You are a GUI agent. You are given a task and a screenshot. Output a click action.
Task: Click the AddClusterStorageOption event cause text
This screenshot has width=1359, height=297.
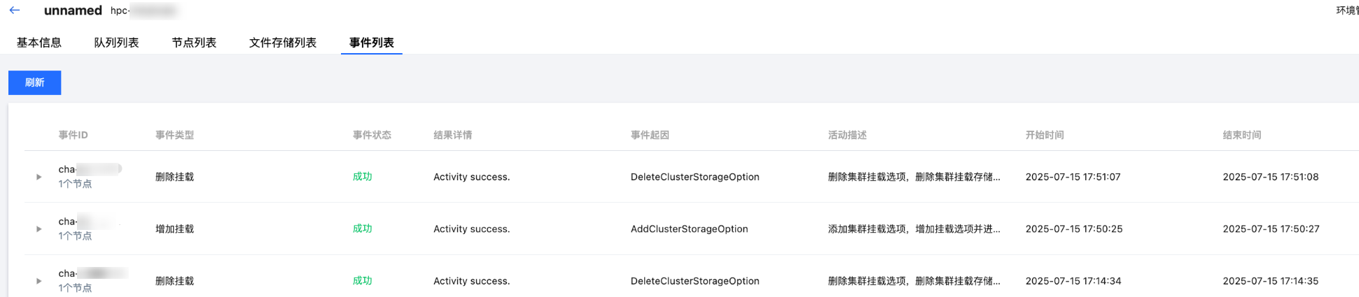pyautogui.click(x=689, y=229)
